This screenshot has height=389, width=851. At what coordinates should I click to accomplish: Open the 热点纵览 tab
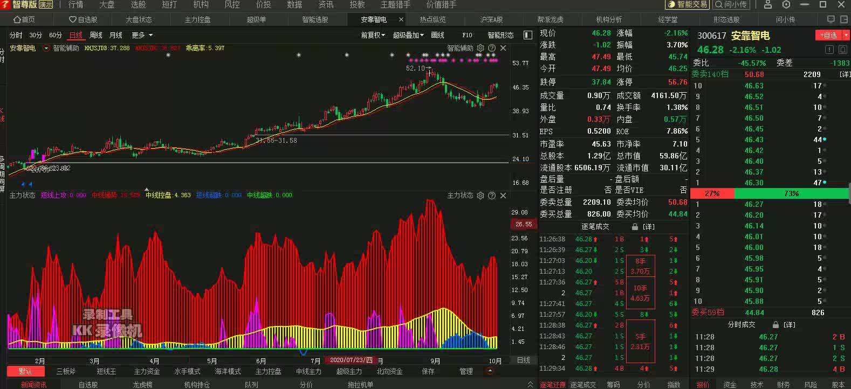(x=433, y=19)
